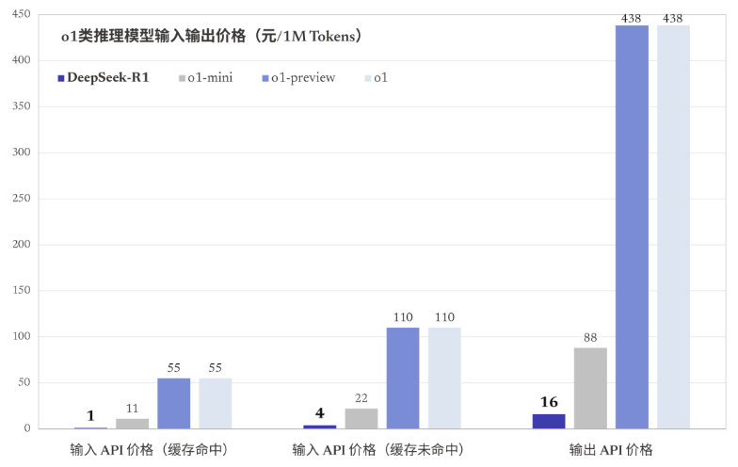Screen dimensions: 738x467
Task: Click the y-axis value 450
Action: click(21, 14)
